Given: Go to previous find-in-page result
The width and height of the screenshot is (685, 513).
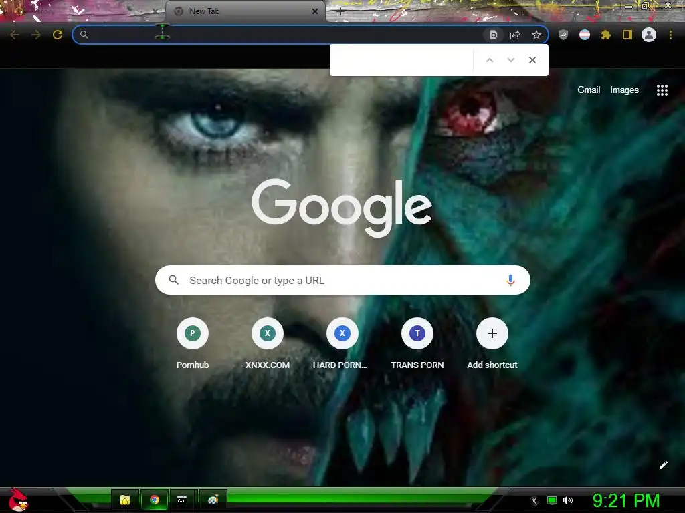Looking at the screenshot, I should 490,60.
